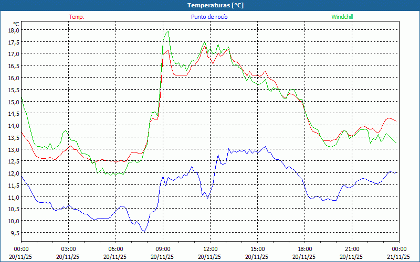The height and width of the screenshot is (262, 420).
Task: Click the 09:00 time axis label
Action: click(163, 249)
